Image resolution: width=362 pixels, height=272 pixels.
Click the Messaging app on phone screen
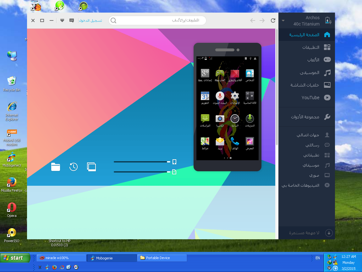205,121
